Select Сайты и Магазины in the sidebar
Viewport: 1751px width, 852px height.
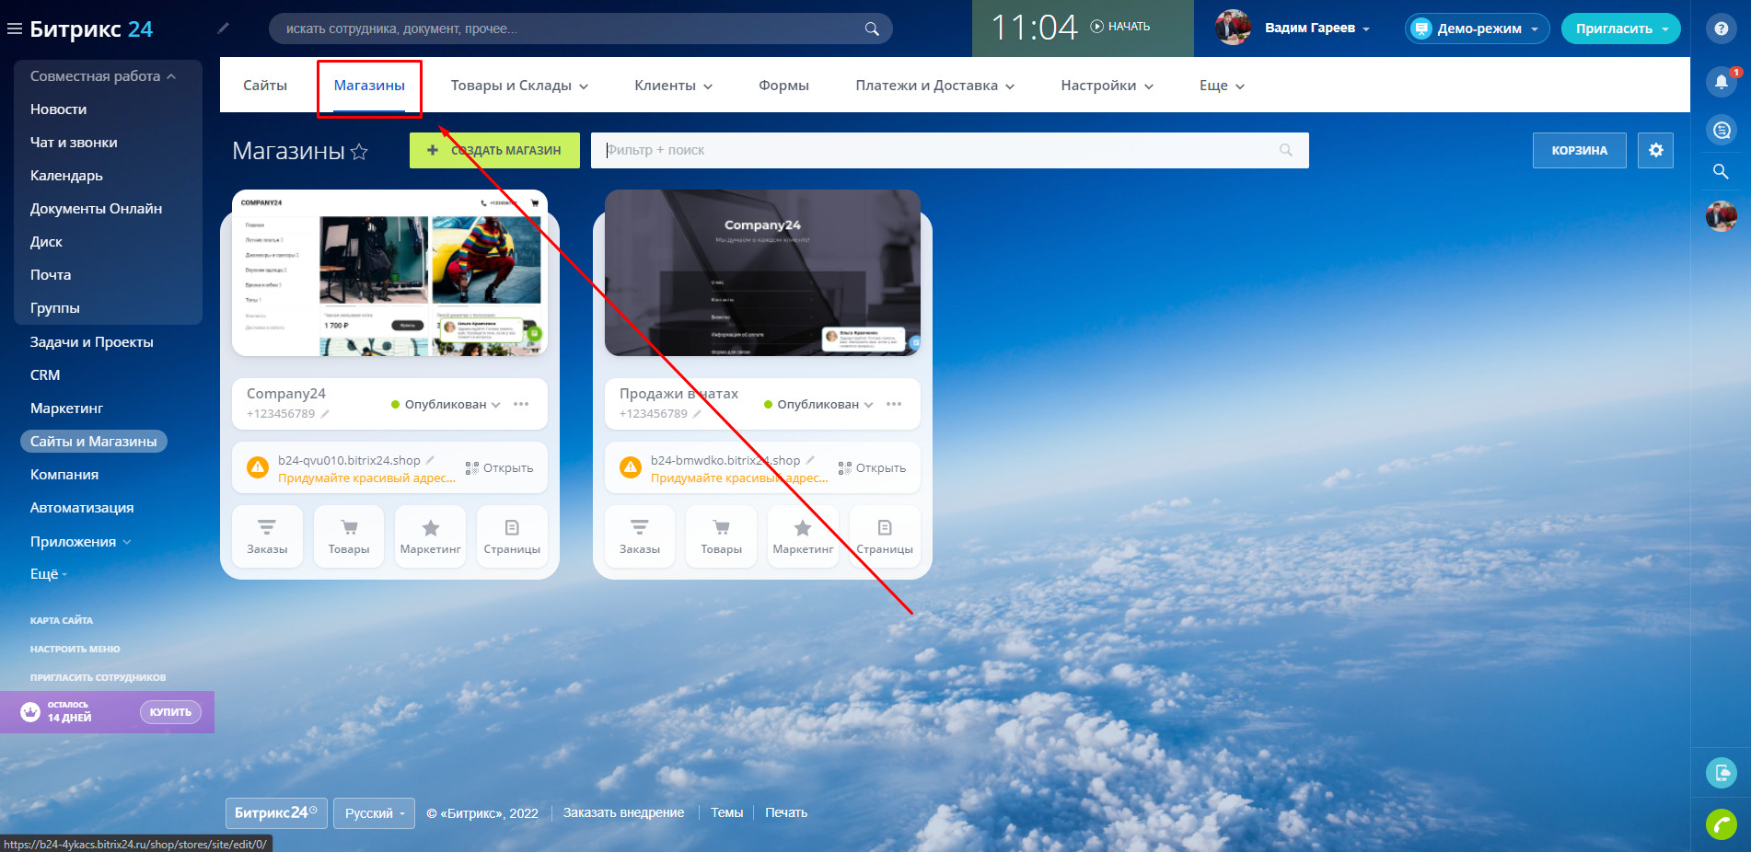coord(93,442)
